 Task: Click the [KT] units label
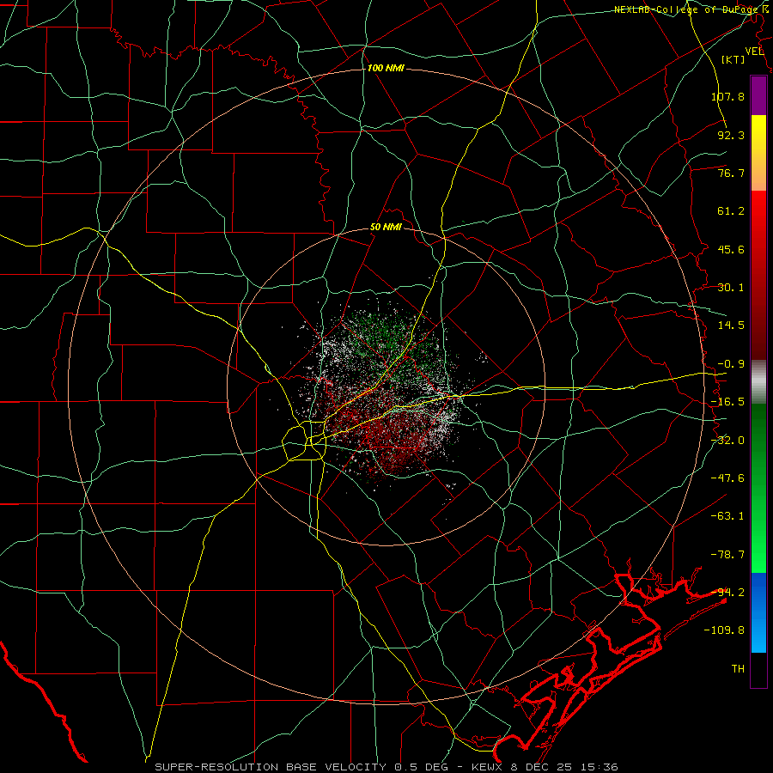point(733,59)
